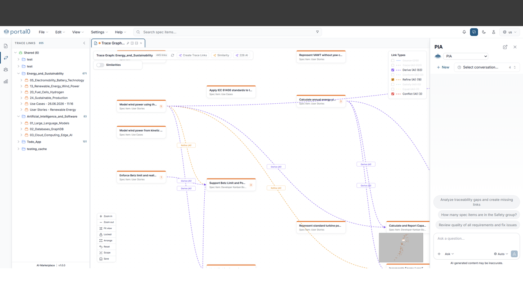The height and width of the screenshot is (294, 523).
Task: Open the Help menu
Action: click(121, 32)
